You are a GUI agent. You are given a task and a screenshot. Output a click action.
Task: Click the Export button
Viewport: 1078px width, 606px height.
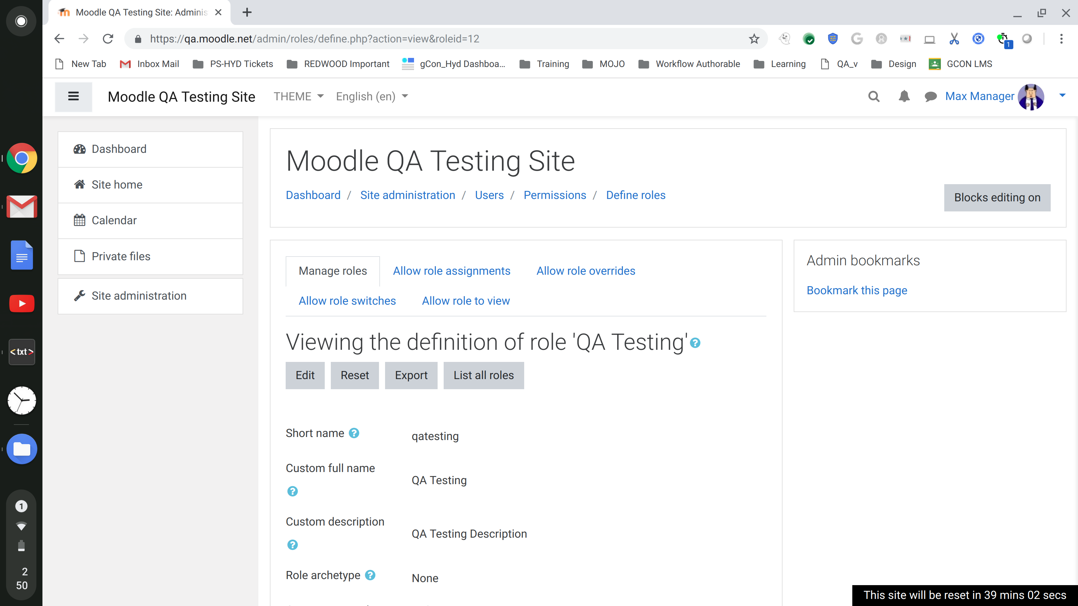tap(411, 376)
